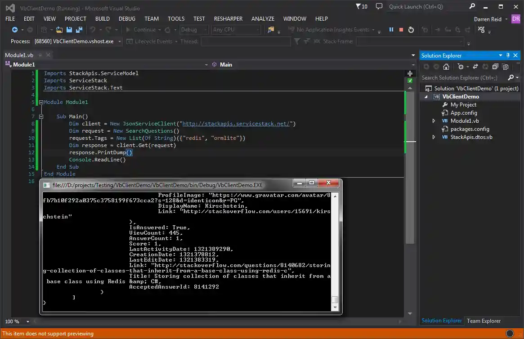The height and width of the screenshot is (339, 524).
Task: Click the Refresh icon in Solution Explorer
Action: (485, 66)
